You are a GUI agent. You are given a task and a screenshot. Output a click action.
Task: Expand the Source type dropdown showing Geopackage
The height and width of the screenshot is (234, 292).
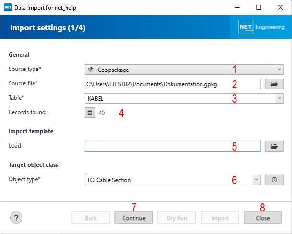[184, 70]
